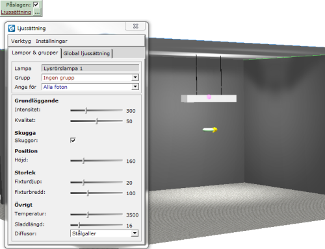
Task: Click the pink light source marker
Action: point(209,97)
